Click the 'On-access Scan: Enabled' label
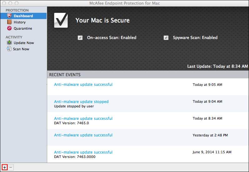Screen dimensions: 249x172 [x=112, y=37]
